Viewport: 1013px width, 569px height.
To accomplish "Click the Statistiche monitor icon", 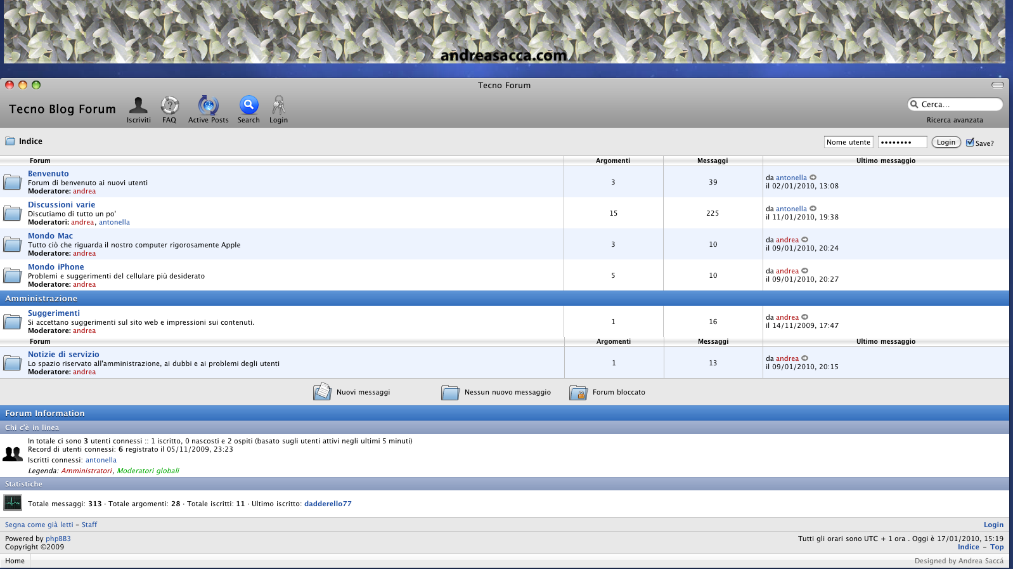I will point(13,503).
